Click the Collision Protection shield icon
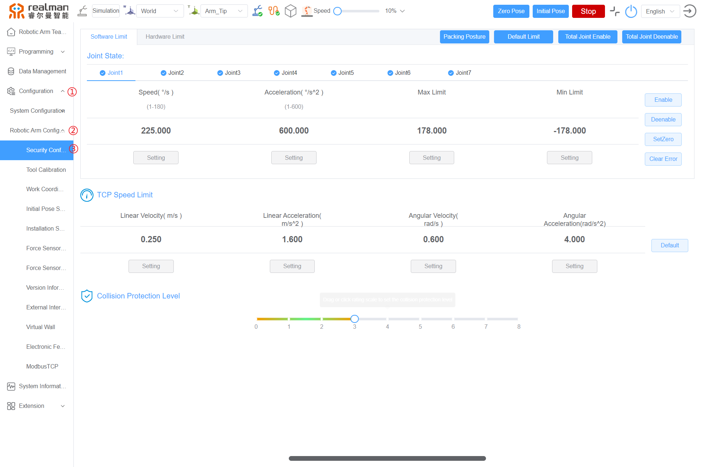Viewport: 701px width, 467px height. point(87,296)
